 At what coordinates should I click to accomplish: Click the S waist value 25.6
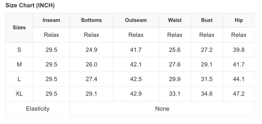tap(174, 50)
